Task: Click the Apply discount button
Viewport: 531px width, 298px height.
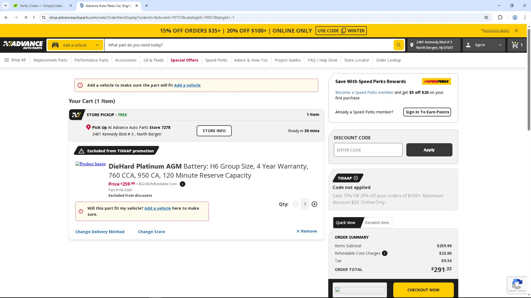Action: [429, 150]
